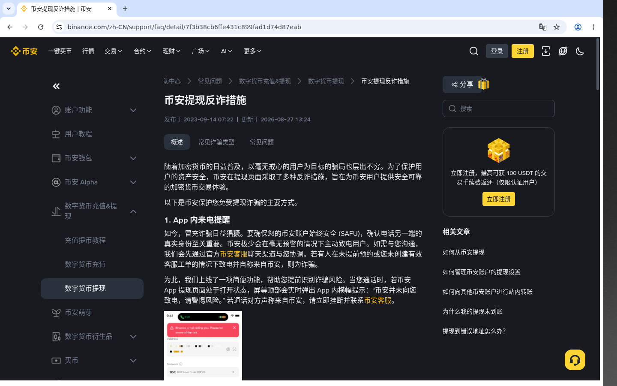View site information icon in address bar
The image size is (617, 386).
(x=59, y=27)
